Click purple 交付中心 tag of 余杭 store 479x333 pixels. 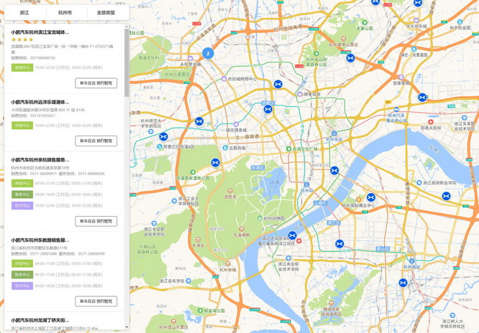click(22, 205)
